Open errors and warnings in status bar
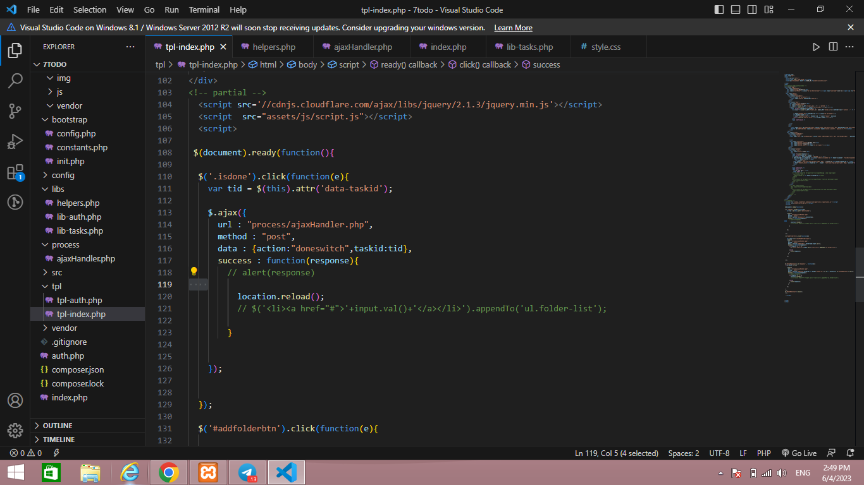 pos(25,453)
